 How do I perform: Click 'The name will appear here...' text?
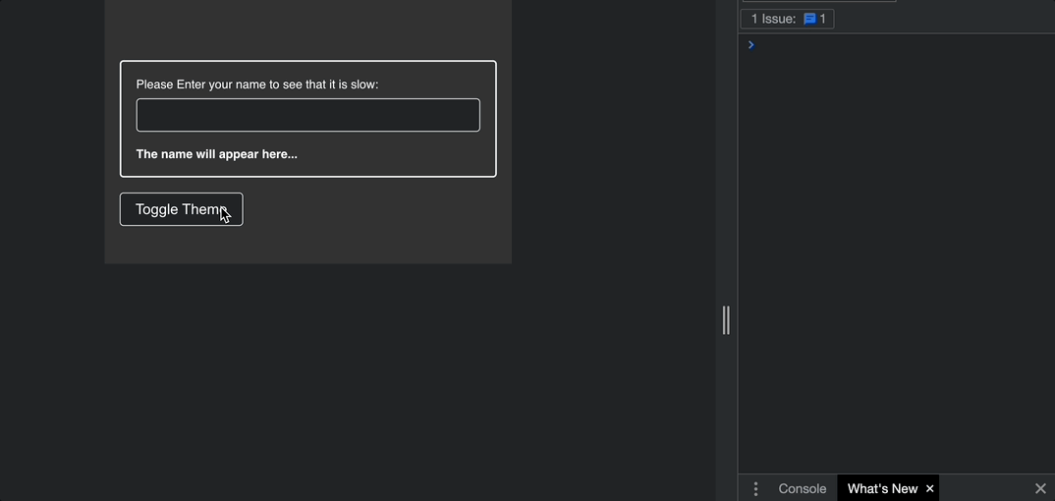[216, 154]
